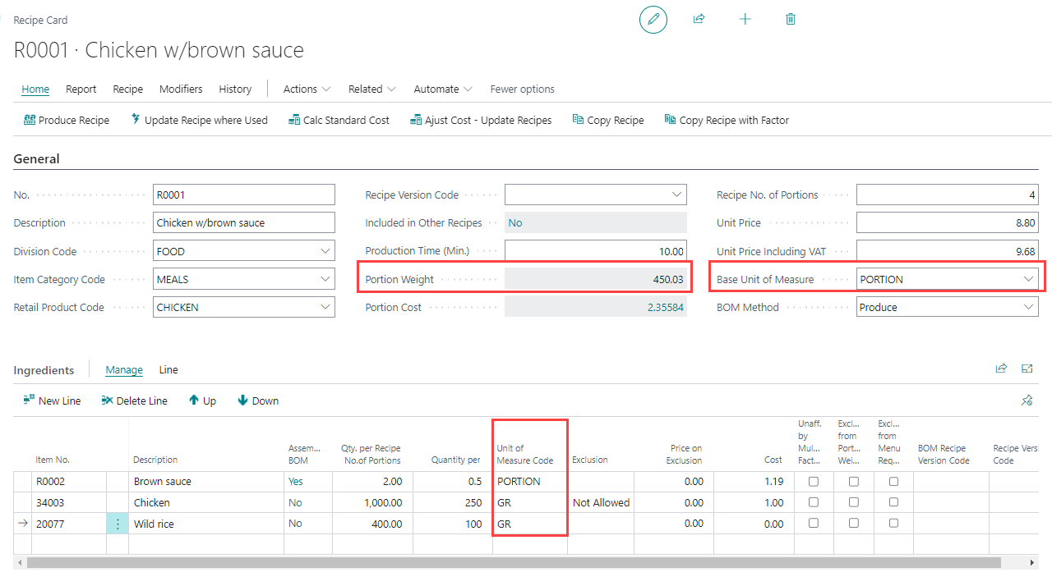Check Excl. from Portion Weight for Chicken row
This screenshot has height=586, width=1052.
point(854,502)
